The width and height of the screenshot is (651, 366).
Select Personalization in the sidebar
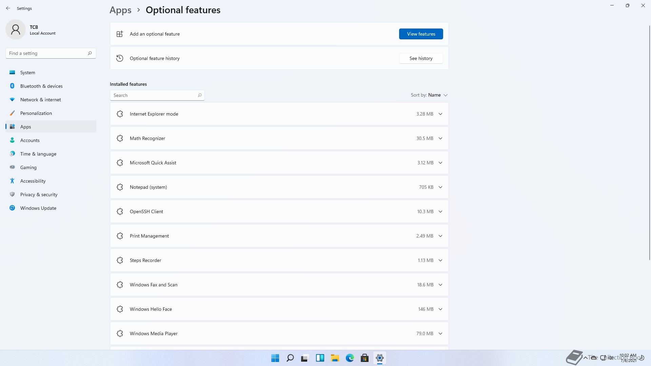click(x=51, y=113)
